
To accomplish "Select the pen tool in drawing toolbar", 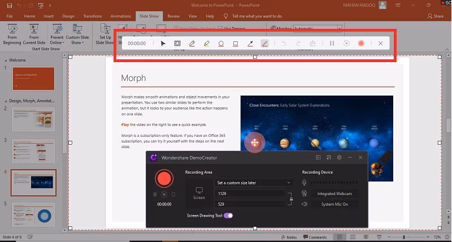I will [x=192, y=44].
